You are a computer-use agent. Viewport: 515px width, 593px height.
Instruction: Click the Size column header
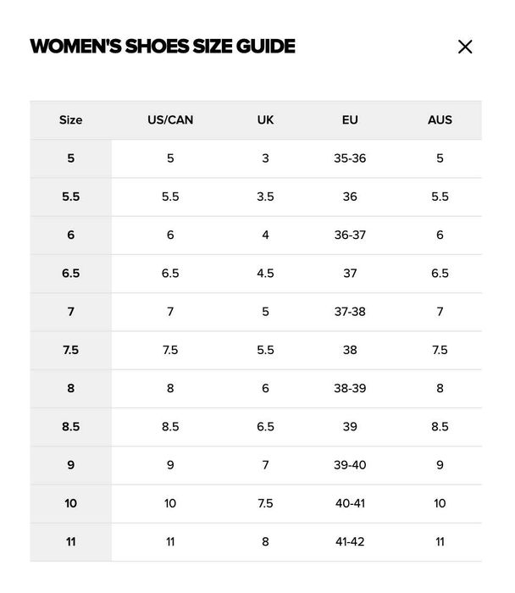coord(70,120)
